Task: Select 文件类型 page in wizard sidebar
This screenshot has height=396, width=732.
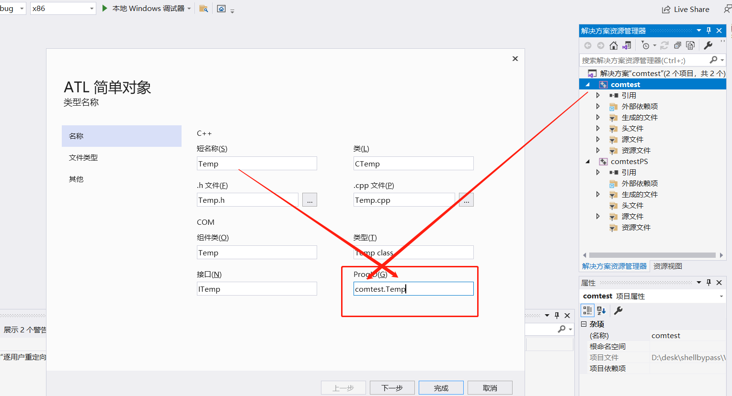Action: 83,157
